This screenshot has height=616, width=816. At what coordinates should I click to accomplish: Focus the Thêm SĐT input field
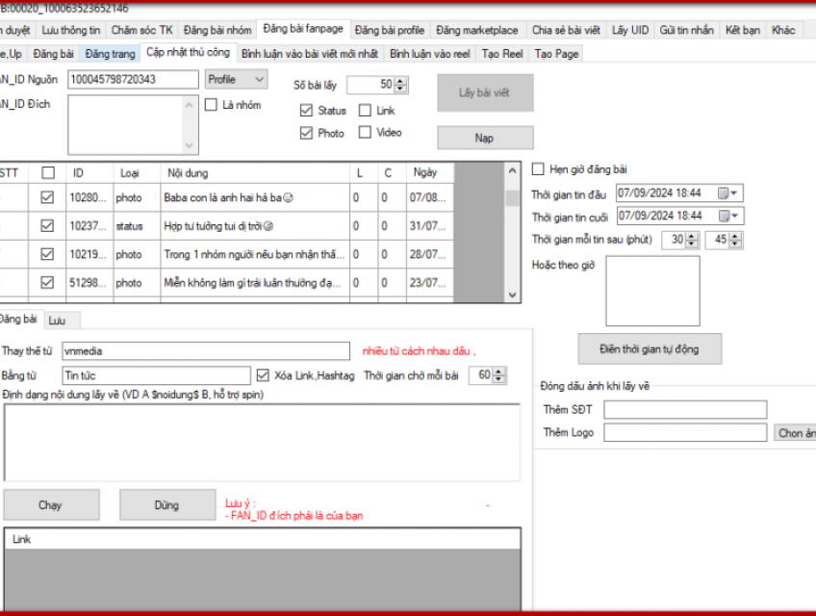pyautogui.click(x=684, y=411)
